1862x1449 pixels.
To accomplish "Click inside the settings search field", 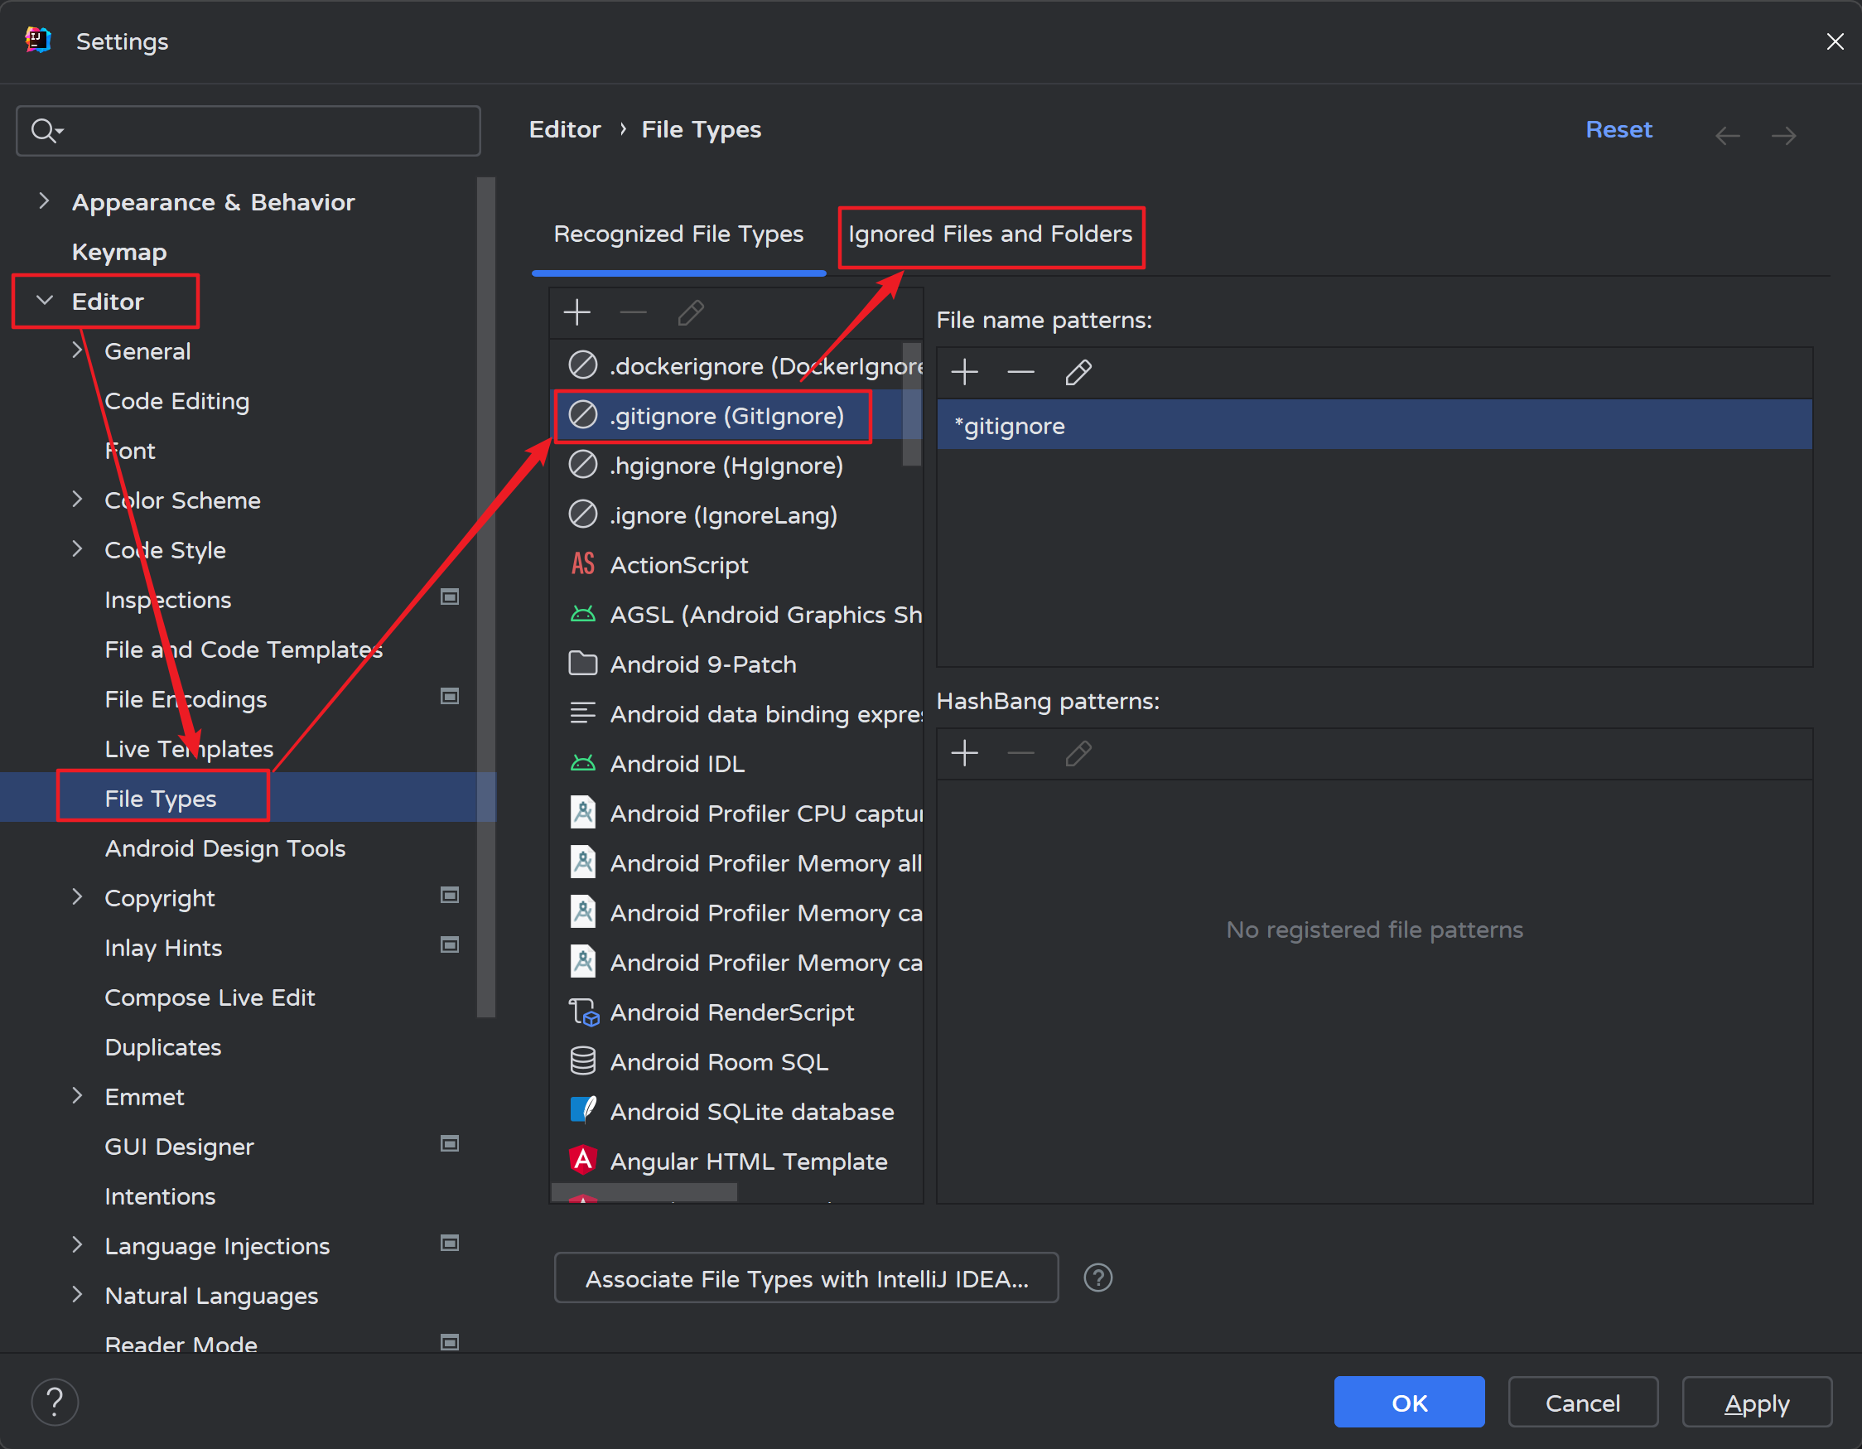I will [264, 131].
